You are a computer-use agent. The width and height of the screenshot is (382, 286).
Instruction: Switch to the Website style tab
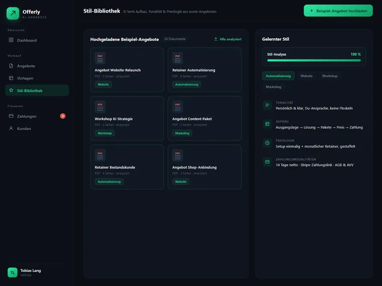click(x=306, y=76)
